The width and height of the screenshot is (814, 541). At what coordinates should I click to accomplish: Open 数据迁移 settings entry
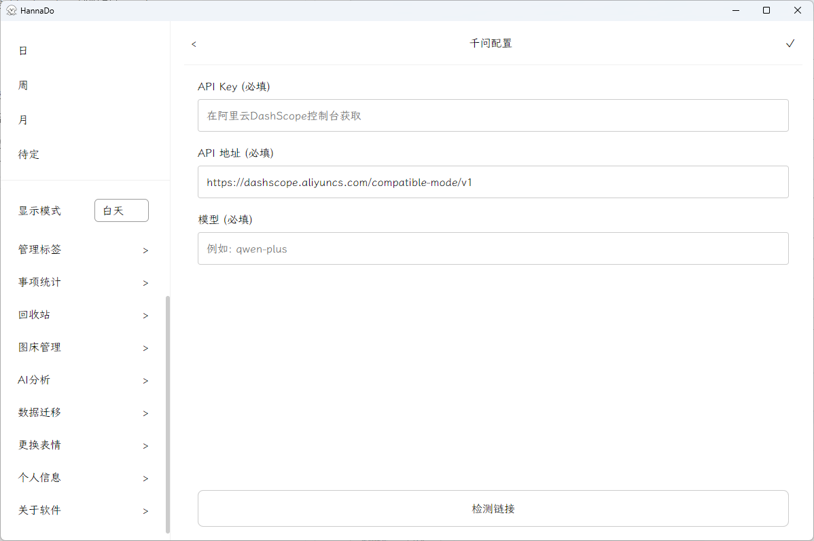coord(83,413)
